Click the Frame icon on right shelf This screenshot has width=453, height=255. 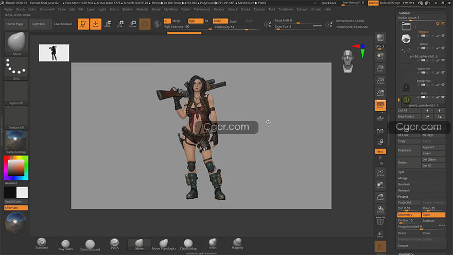coord(380,173)
